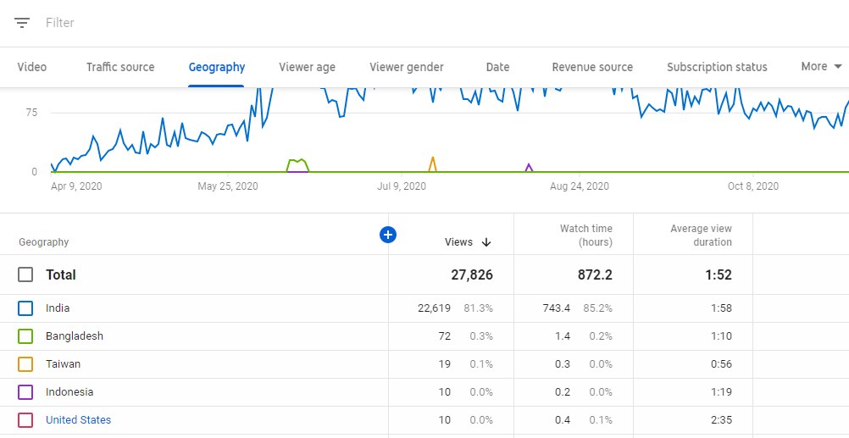This screenshot has height=438, width=849.
Task: Click the Views sort descending arrow
Action: pos(486,242)
